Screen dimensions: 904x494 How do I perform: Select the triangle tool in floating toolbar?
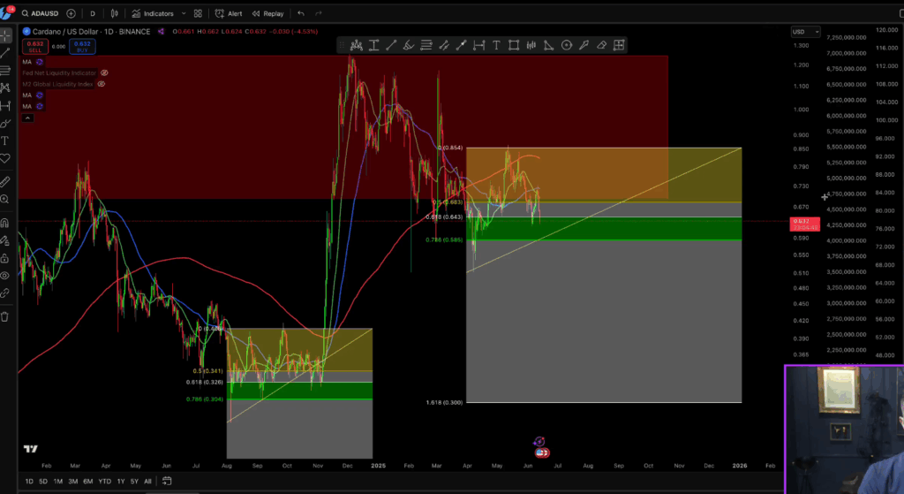[549, 45]
